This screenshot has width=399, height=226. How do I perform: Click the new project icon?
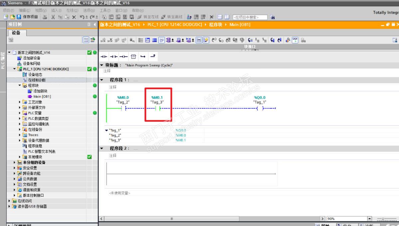[x=6, y=17]
